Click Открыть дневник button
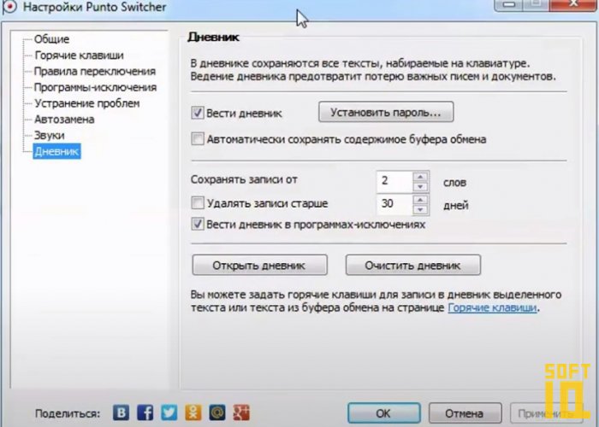 (x=259, y=265)
